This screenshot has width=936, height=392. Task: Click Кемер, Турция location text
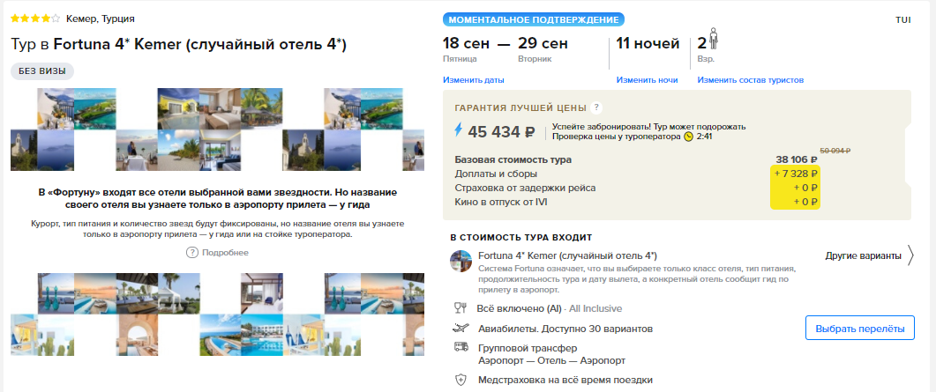click(101, 18)
